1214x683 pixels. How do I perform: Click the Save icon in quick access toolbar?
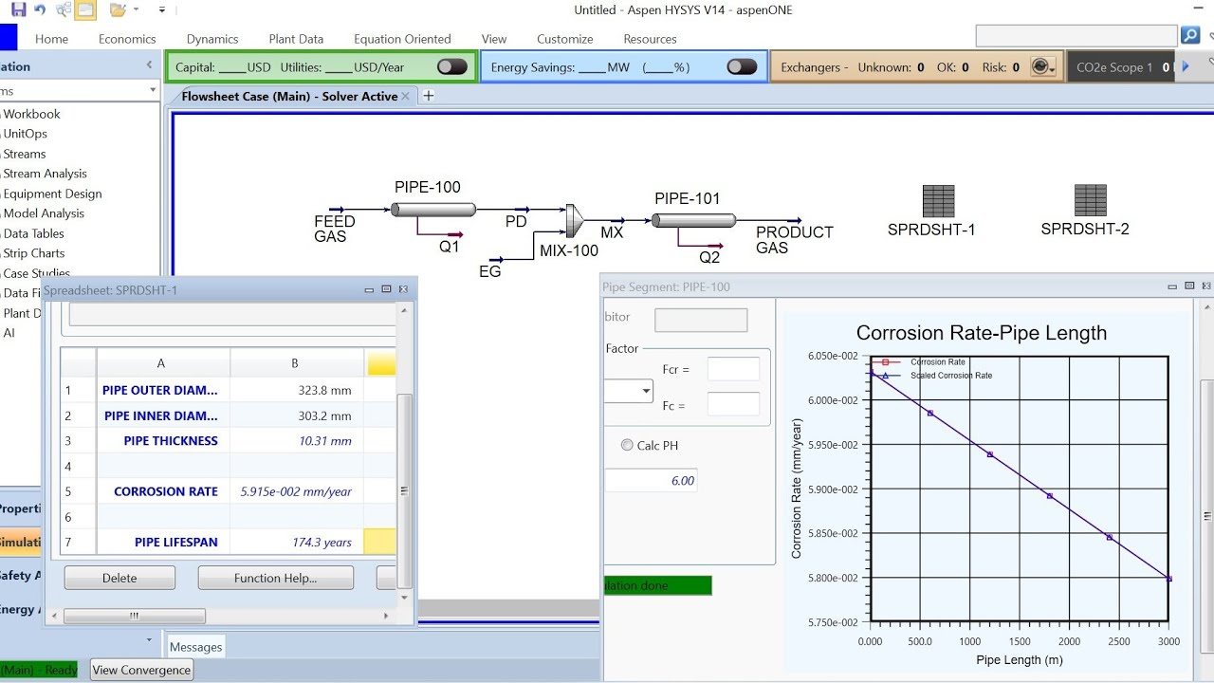click(18, 9)
